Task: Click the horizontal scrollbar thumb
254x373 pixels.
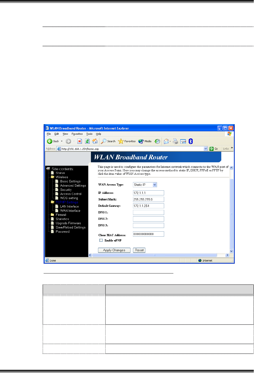Action: coord(154,255)
